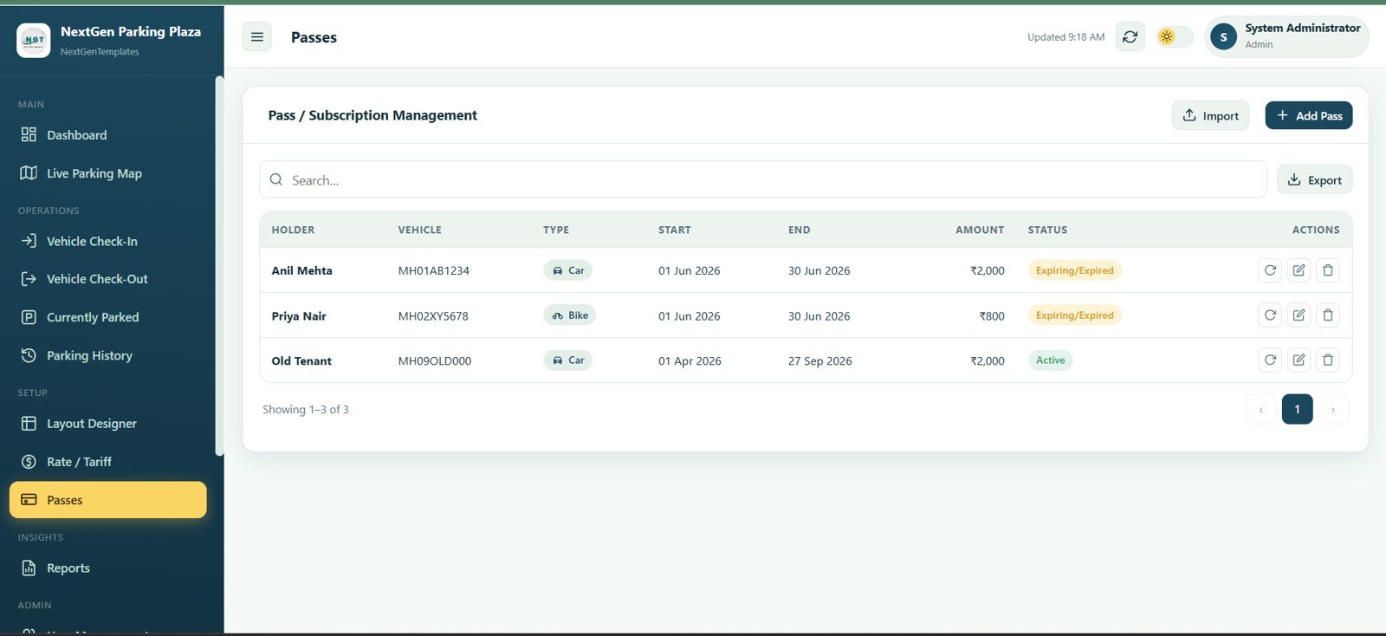Click vehicle number MH02XY5678
1386x636 pixels.
[433, 316]
